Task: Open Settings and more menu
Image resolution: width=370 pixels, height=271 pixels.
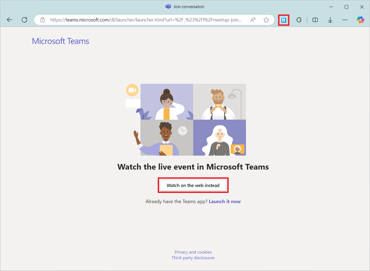Action: (x=345, y=20)
